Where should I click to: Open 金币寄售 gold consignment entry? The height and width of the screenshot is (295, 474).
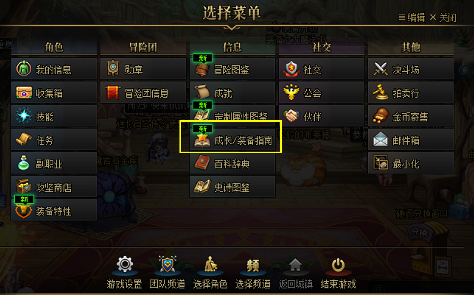pos(411,116)
